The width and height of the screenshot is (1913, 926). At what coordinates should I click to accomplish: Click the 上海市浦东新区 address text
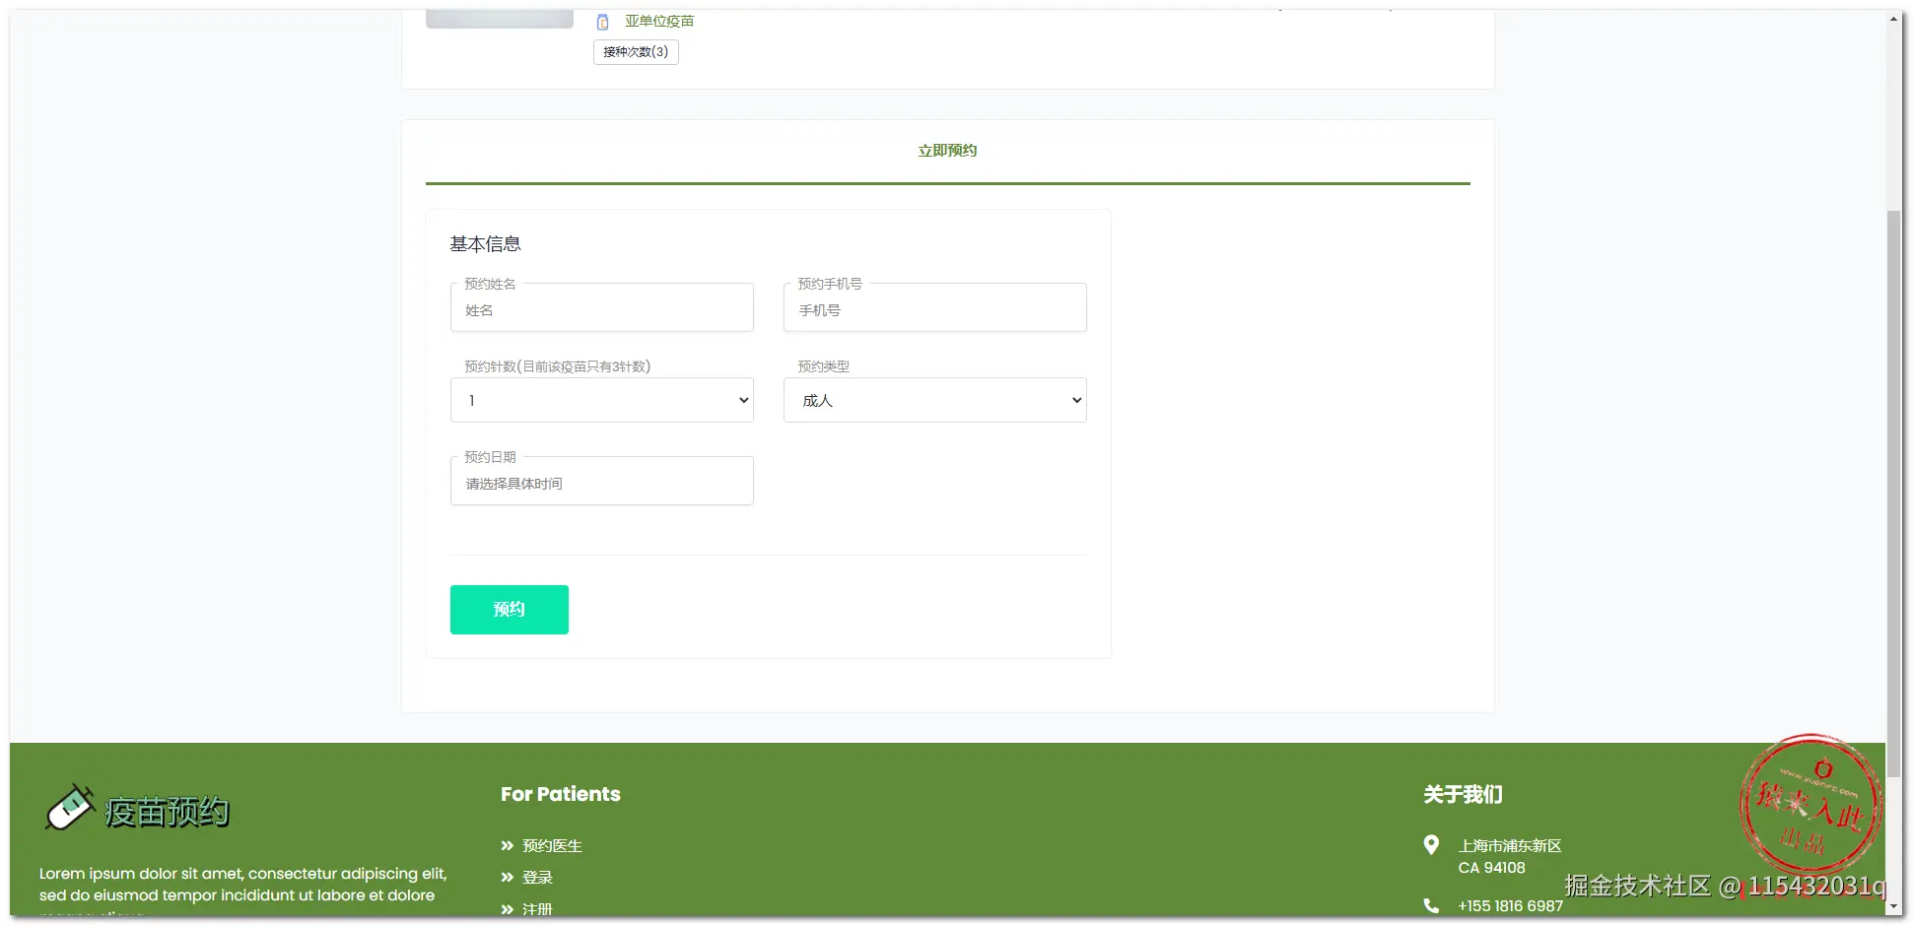(x=1510, y=846)
